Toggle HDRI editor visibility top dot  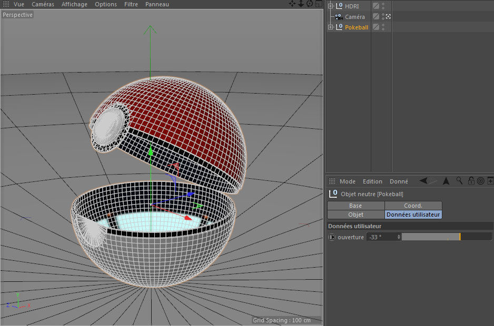(x=383, y=4)
